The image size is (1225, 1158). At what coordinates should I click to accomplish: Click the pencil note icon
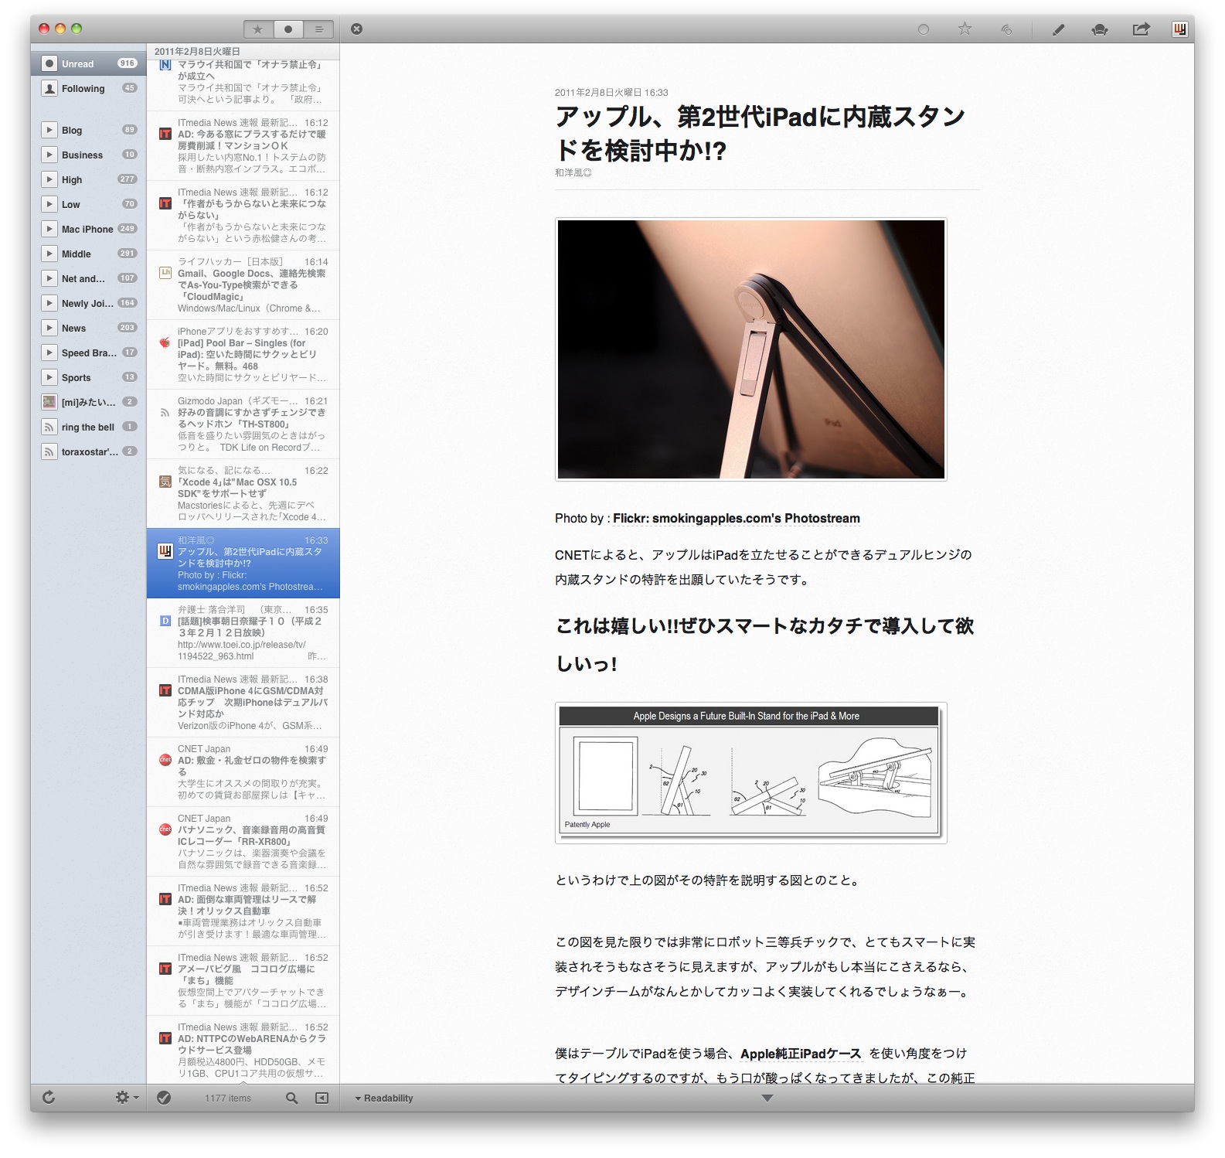1058,29
